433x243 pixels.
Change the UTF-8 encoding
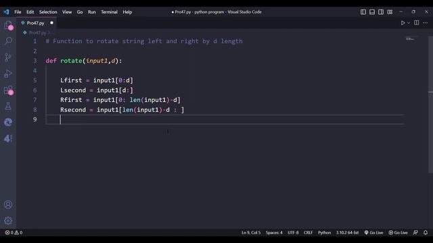(x=293, y=232)
